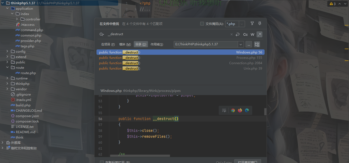Open preview in Chrome browser
This screenshot has height=163, width=349.
coord(233,110)
